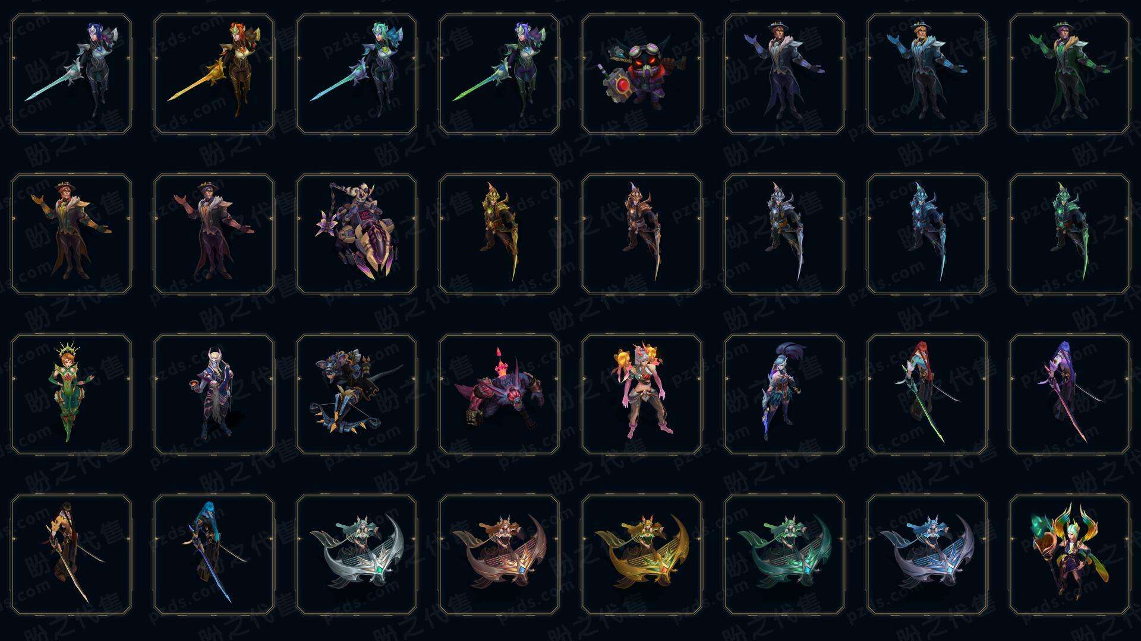The width and height of the screenshot is (1141, 641).
Task: Pick the rainbow-winged mage with staff
Action: (1070, 554)
